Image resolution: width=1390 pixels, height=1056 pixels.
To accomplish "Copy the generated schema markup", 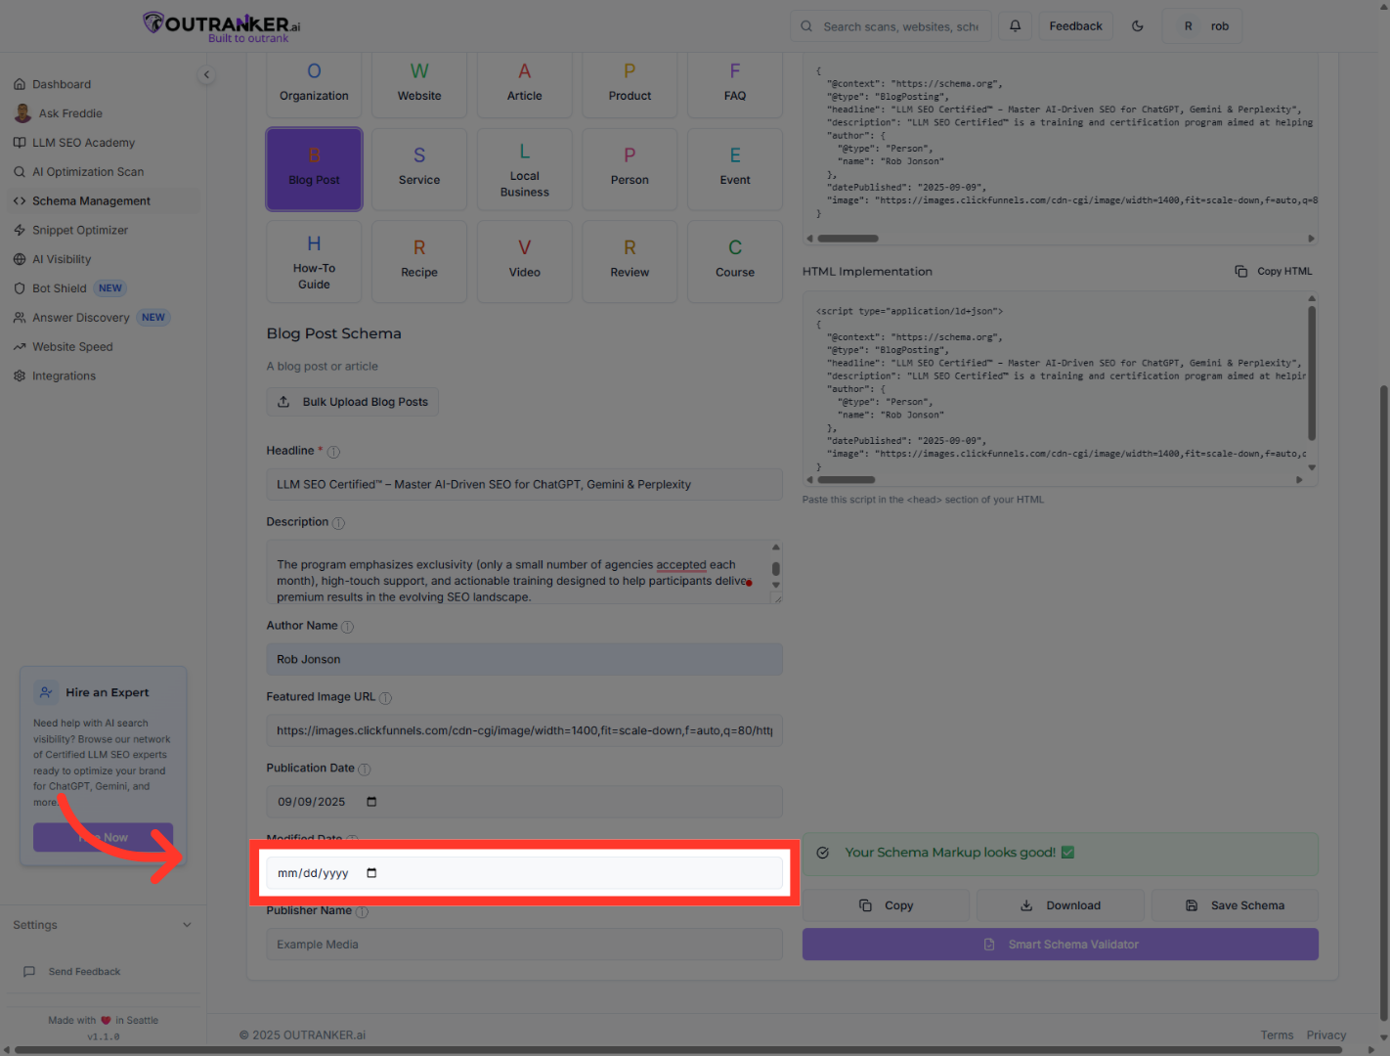I will click(x=886, y=905).
